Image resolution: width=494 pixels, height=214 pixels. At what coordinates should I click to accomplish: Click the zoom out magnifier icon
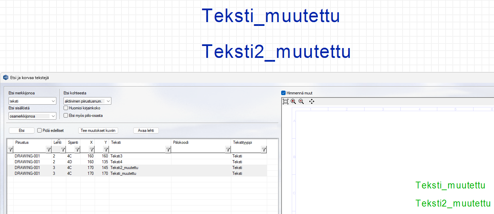click(x=301, y=101)
